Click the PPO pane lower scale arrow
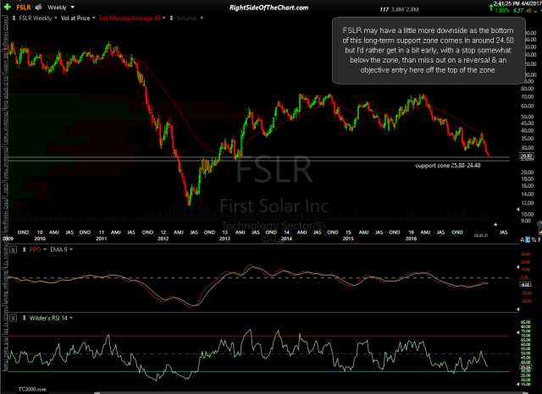The width and height of the screenshot is (542, 394). point(517,309)
